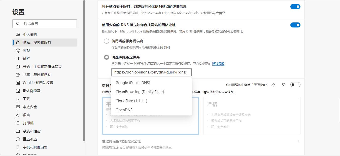340x156 pixels.
Task: Enable the enhanced security mode toggle
Action: pyautogui.click(x=295, y=85)
